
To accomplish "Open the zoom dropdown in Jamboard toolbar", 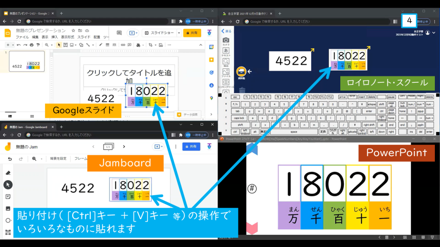I will click(42, 159).
